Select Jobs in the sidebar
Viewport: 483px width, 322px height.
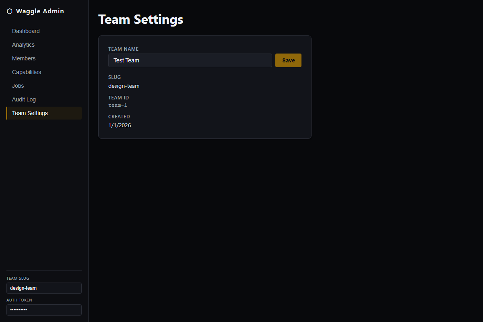(44, 86)
